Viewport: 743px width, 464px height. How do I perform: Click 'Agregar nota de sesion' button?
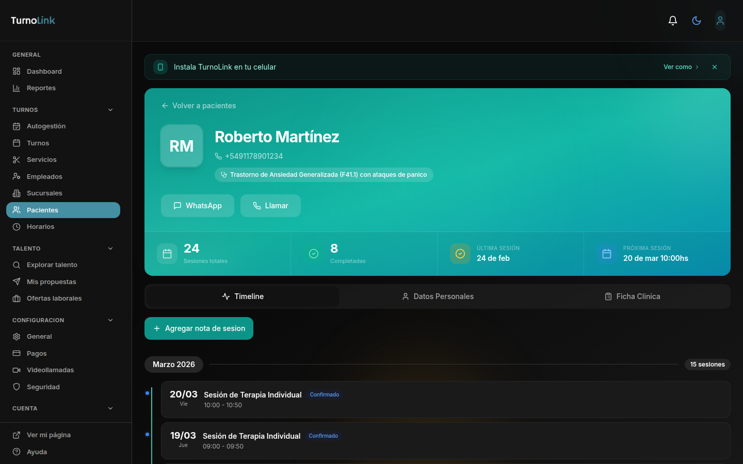click(199, 328)
